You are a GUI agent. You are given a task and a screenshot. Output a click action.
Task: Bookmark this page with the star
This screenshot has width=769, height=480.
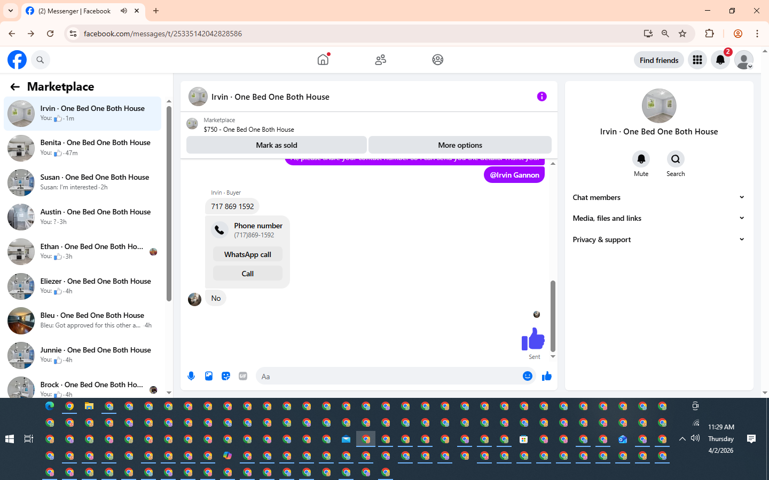coord(682,34)
